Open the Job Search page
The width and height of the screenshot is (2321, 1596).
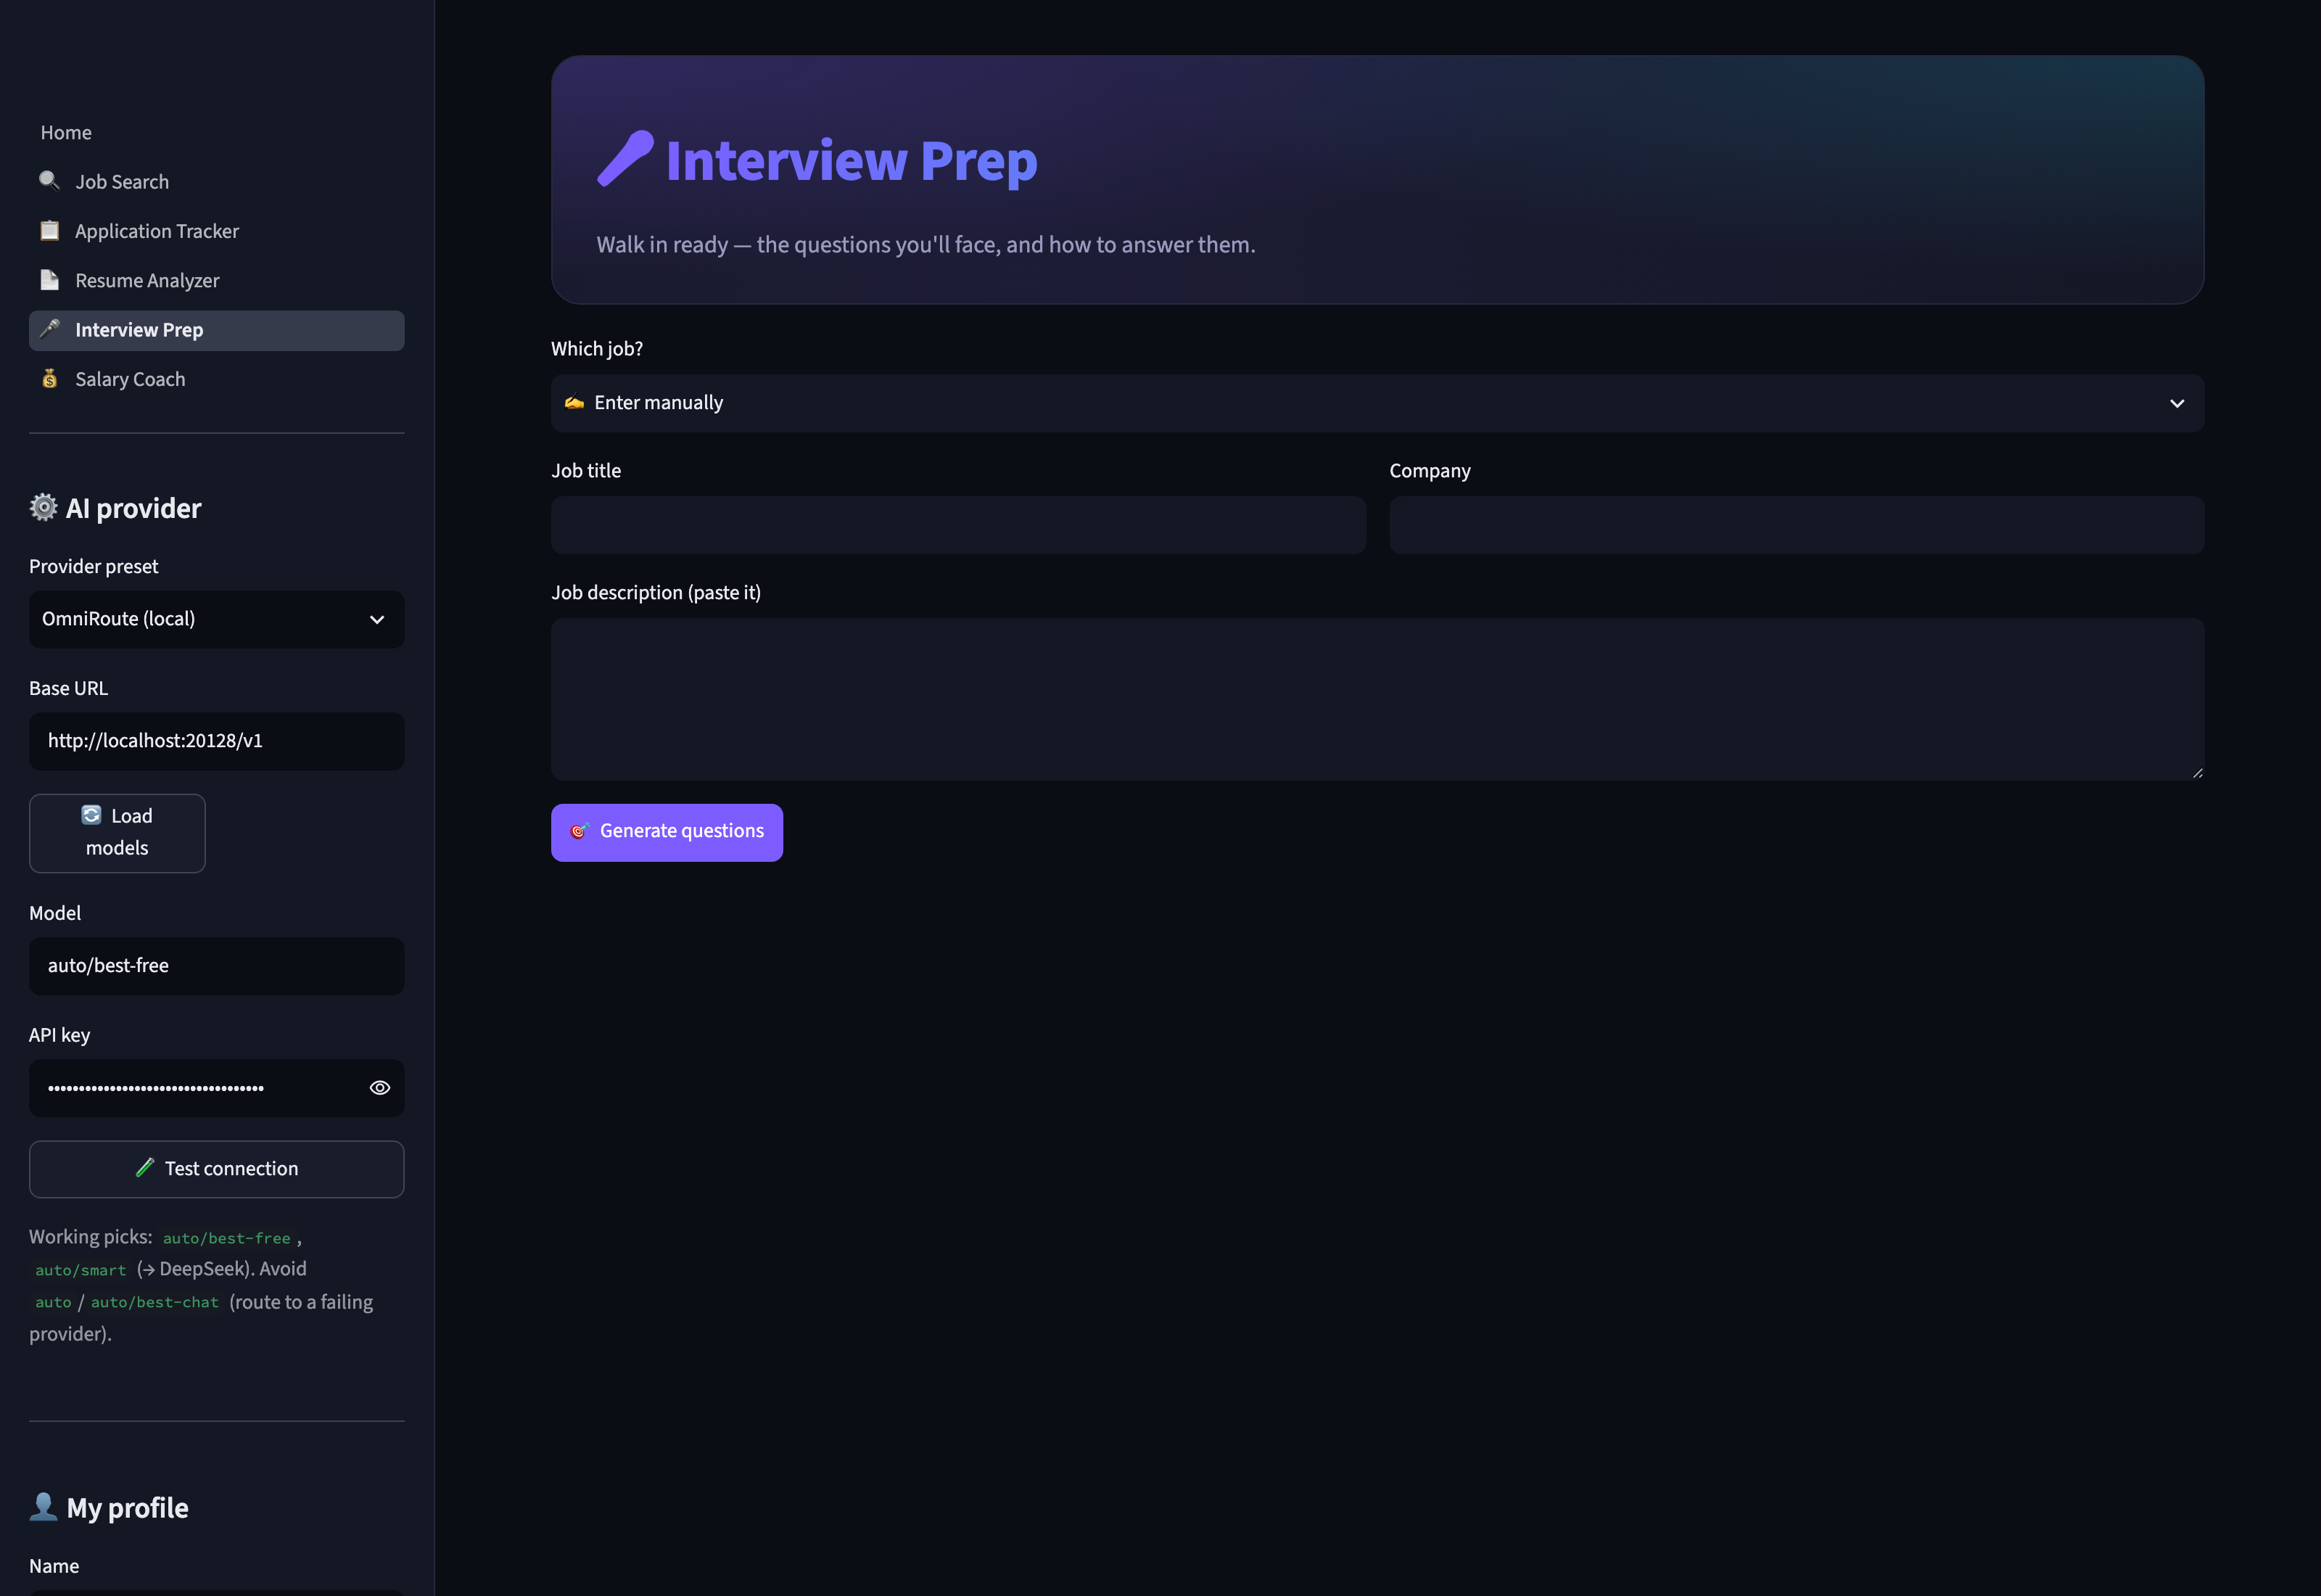217,181
